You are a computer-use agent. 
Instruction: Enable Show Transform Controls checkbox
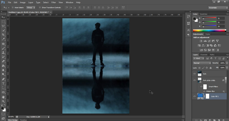point(40,8)
